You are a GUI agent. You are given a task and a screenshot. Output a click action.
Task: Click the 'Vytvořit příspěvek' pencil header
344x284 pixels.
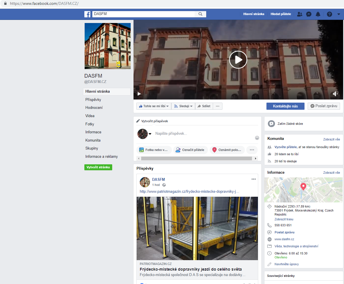(x=152, y=121)
